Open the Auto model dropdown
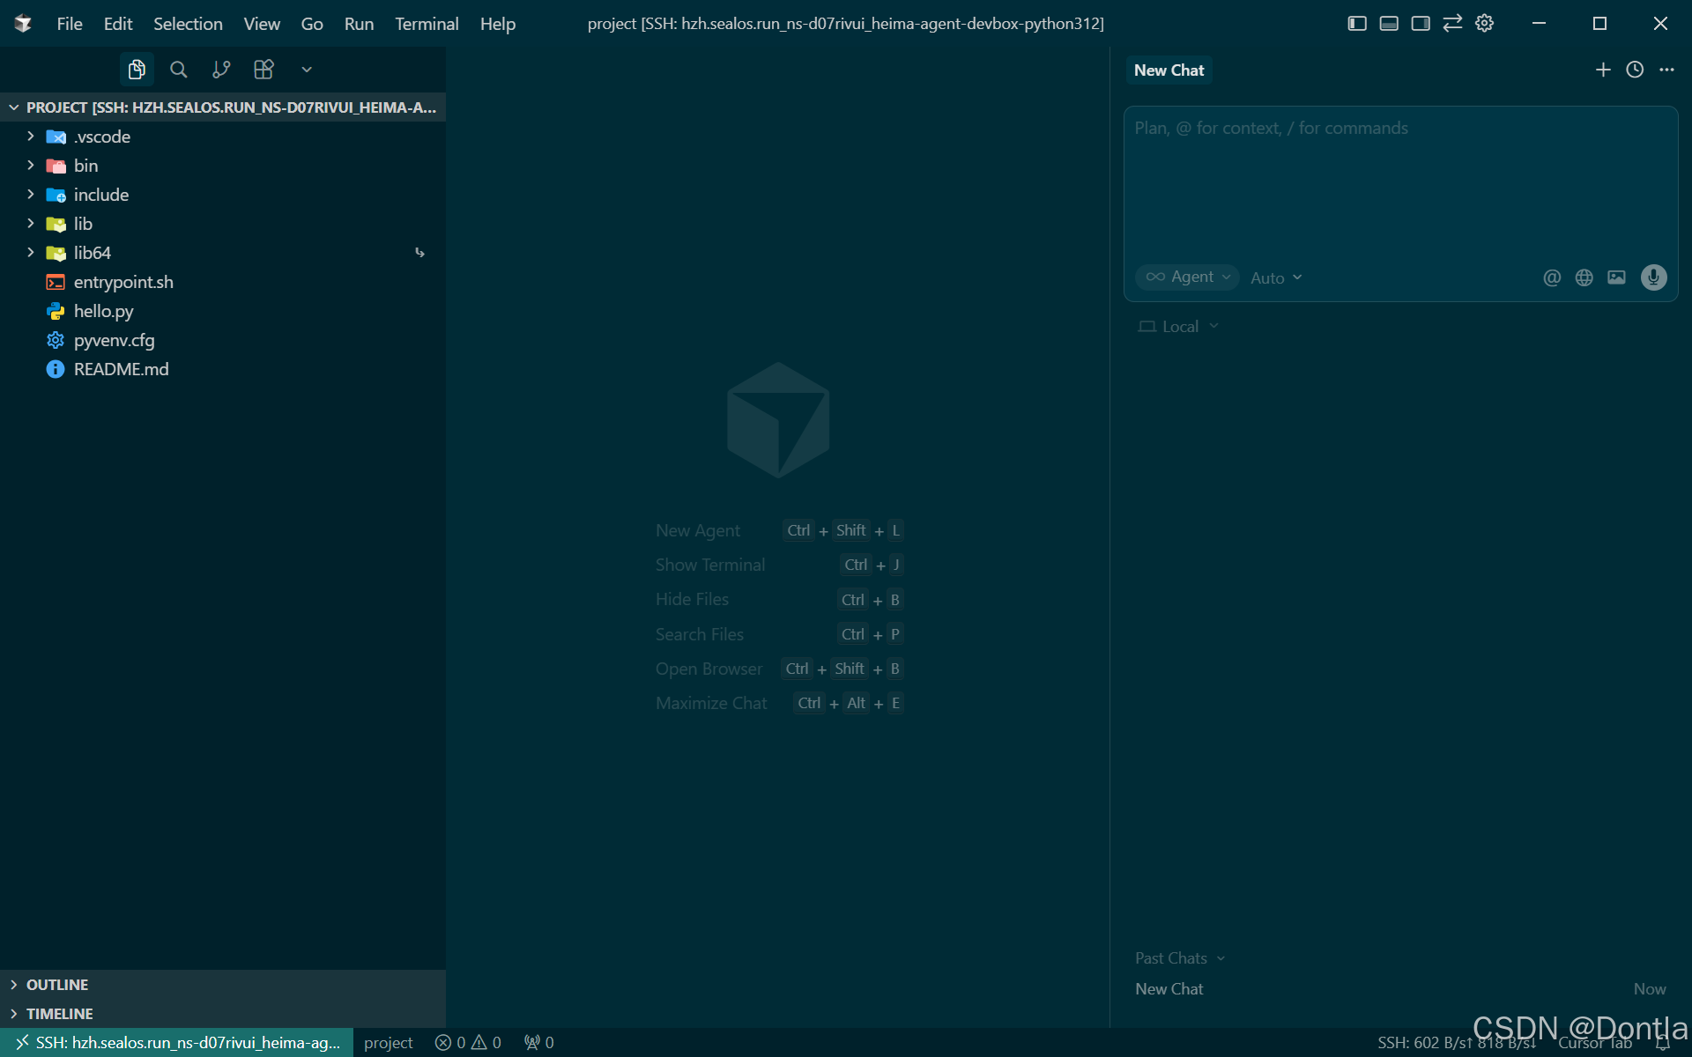 1275,277
